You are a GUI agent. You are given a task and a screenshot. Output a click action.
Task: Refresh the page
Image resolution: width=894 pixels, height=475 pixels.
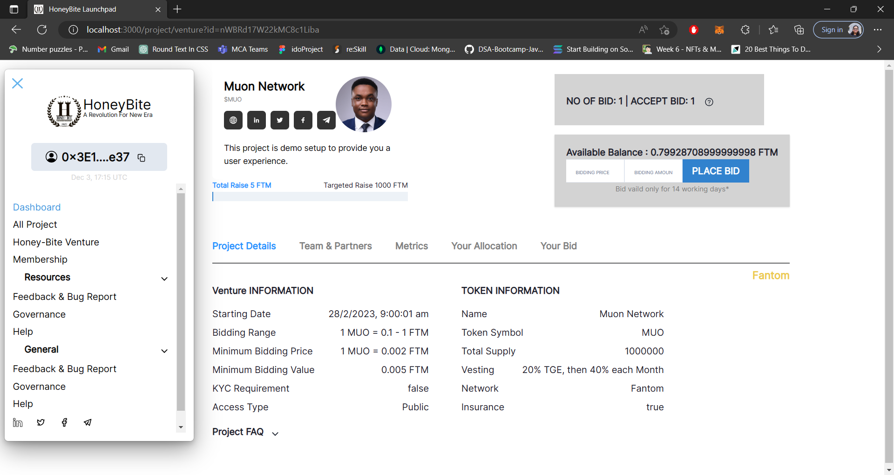(42, 30)
